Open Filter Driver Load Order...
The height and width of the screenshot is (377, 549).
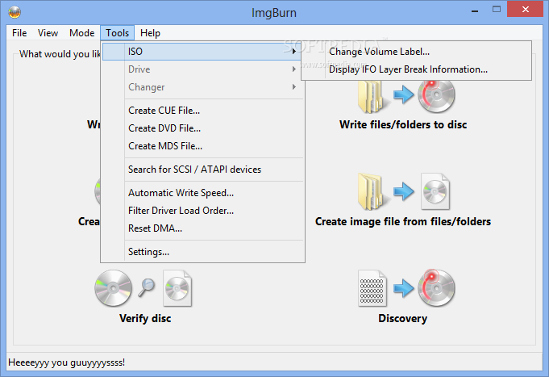coord(203,211)
